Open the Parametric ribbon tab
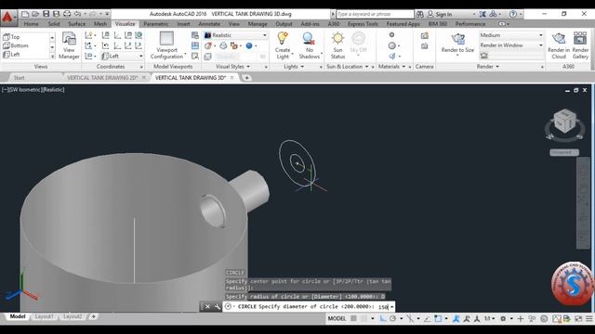This screenshot has width=595, height=334. (x=156, y=24)
